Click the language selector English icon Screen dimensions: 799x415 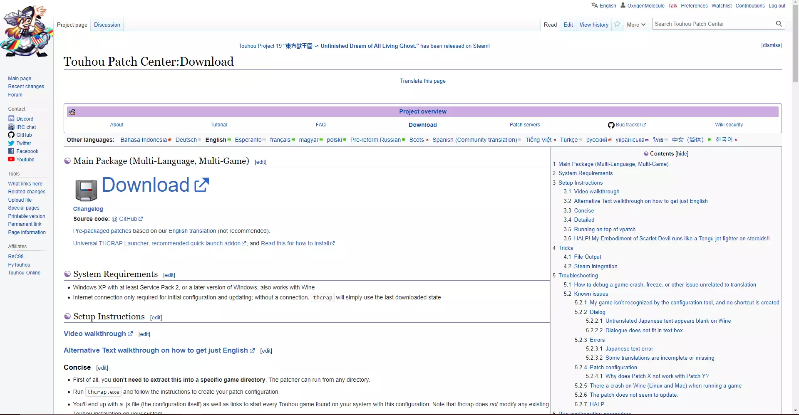tap(594, 5)
